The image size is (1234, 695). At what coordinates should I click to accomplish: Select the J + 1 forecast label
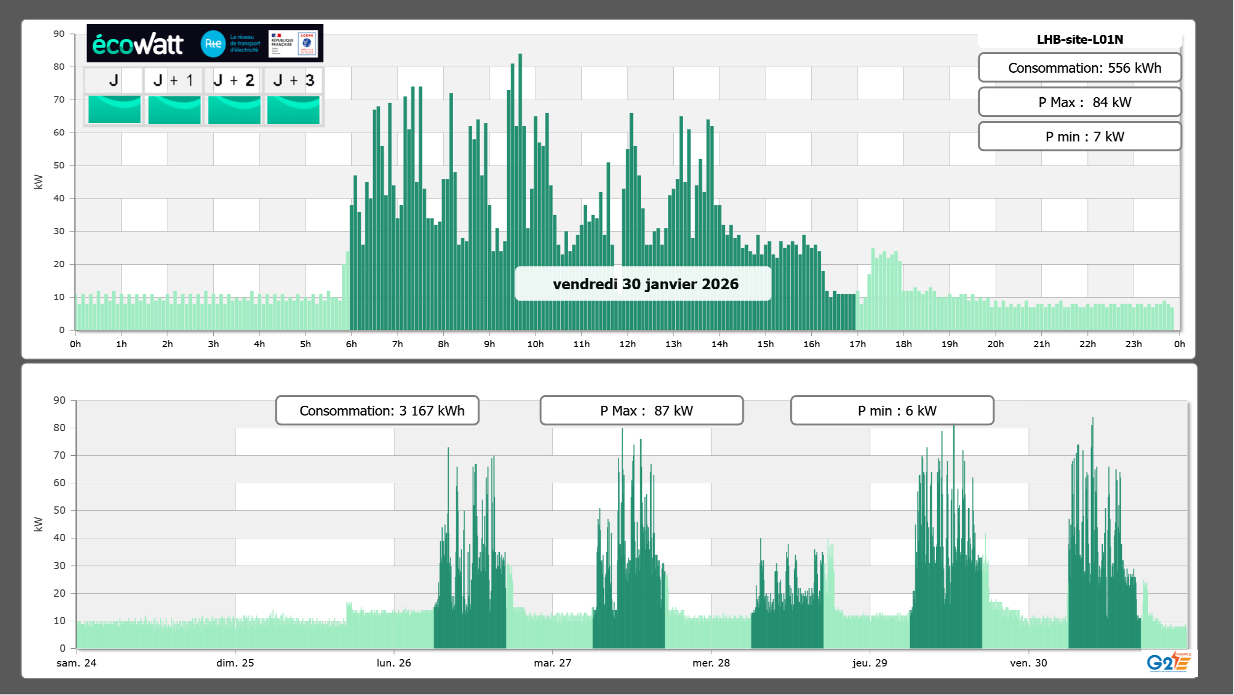[x=173, y=80]
